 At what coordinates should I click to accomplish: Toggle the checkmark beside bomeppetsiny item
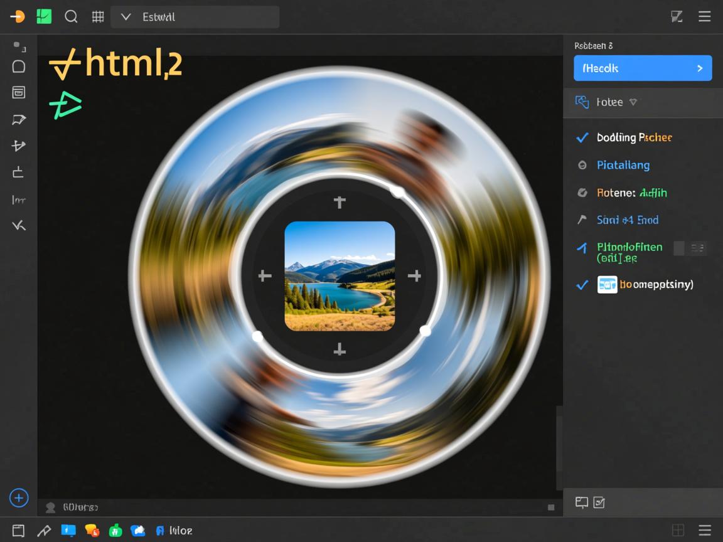pyautogui.click(x=582, y=285)
